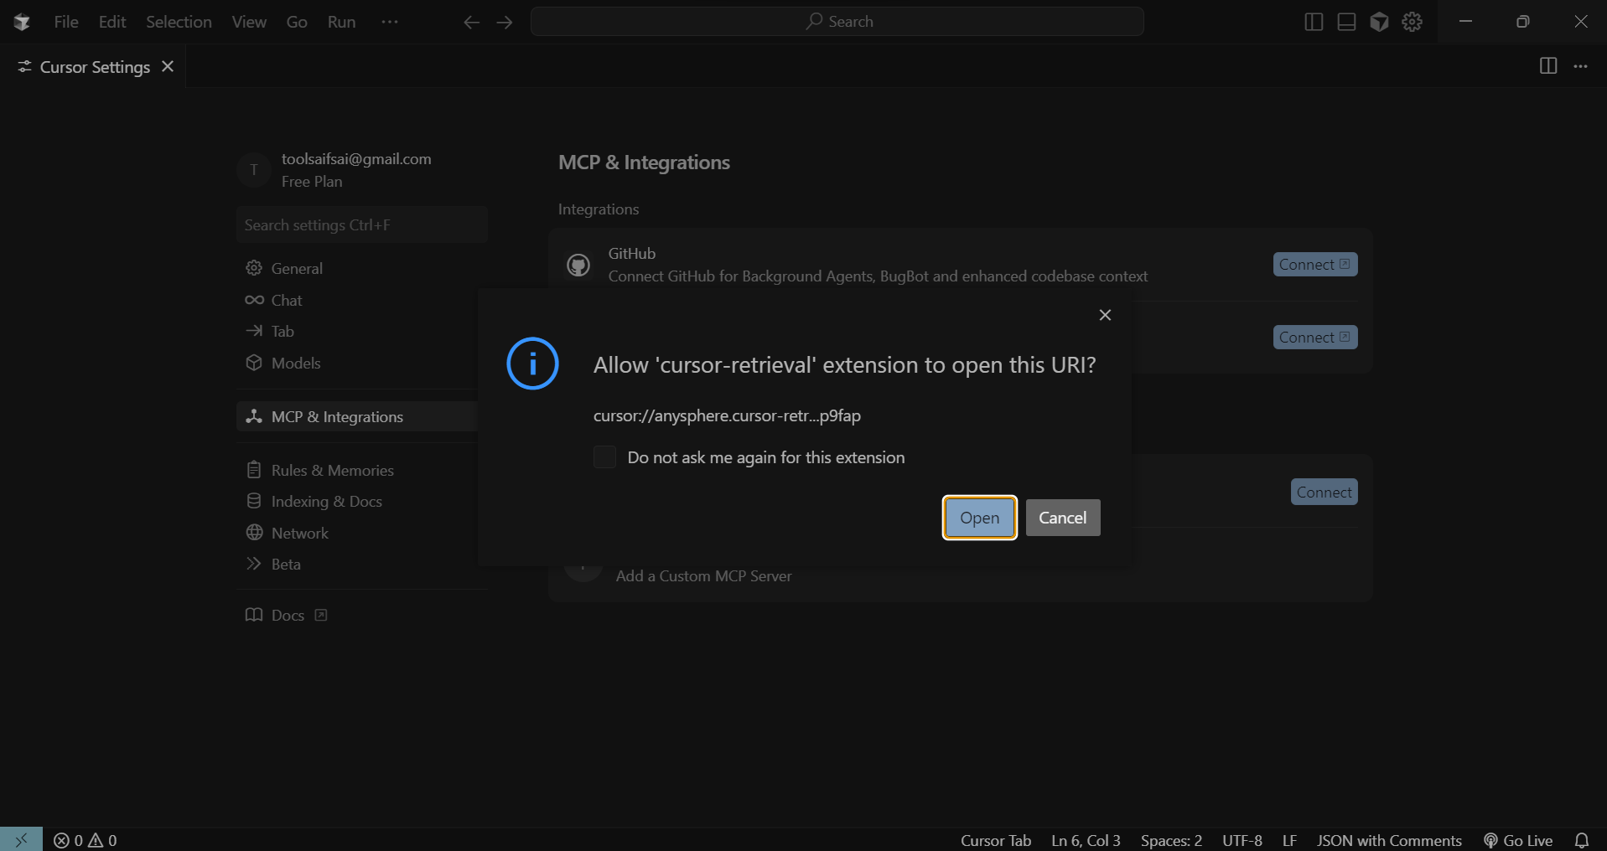Open the File menu
Image resolution: width=1607 pixels, height=851 pixels.
click(66, 22)
